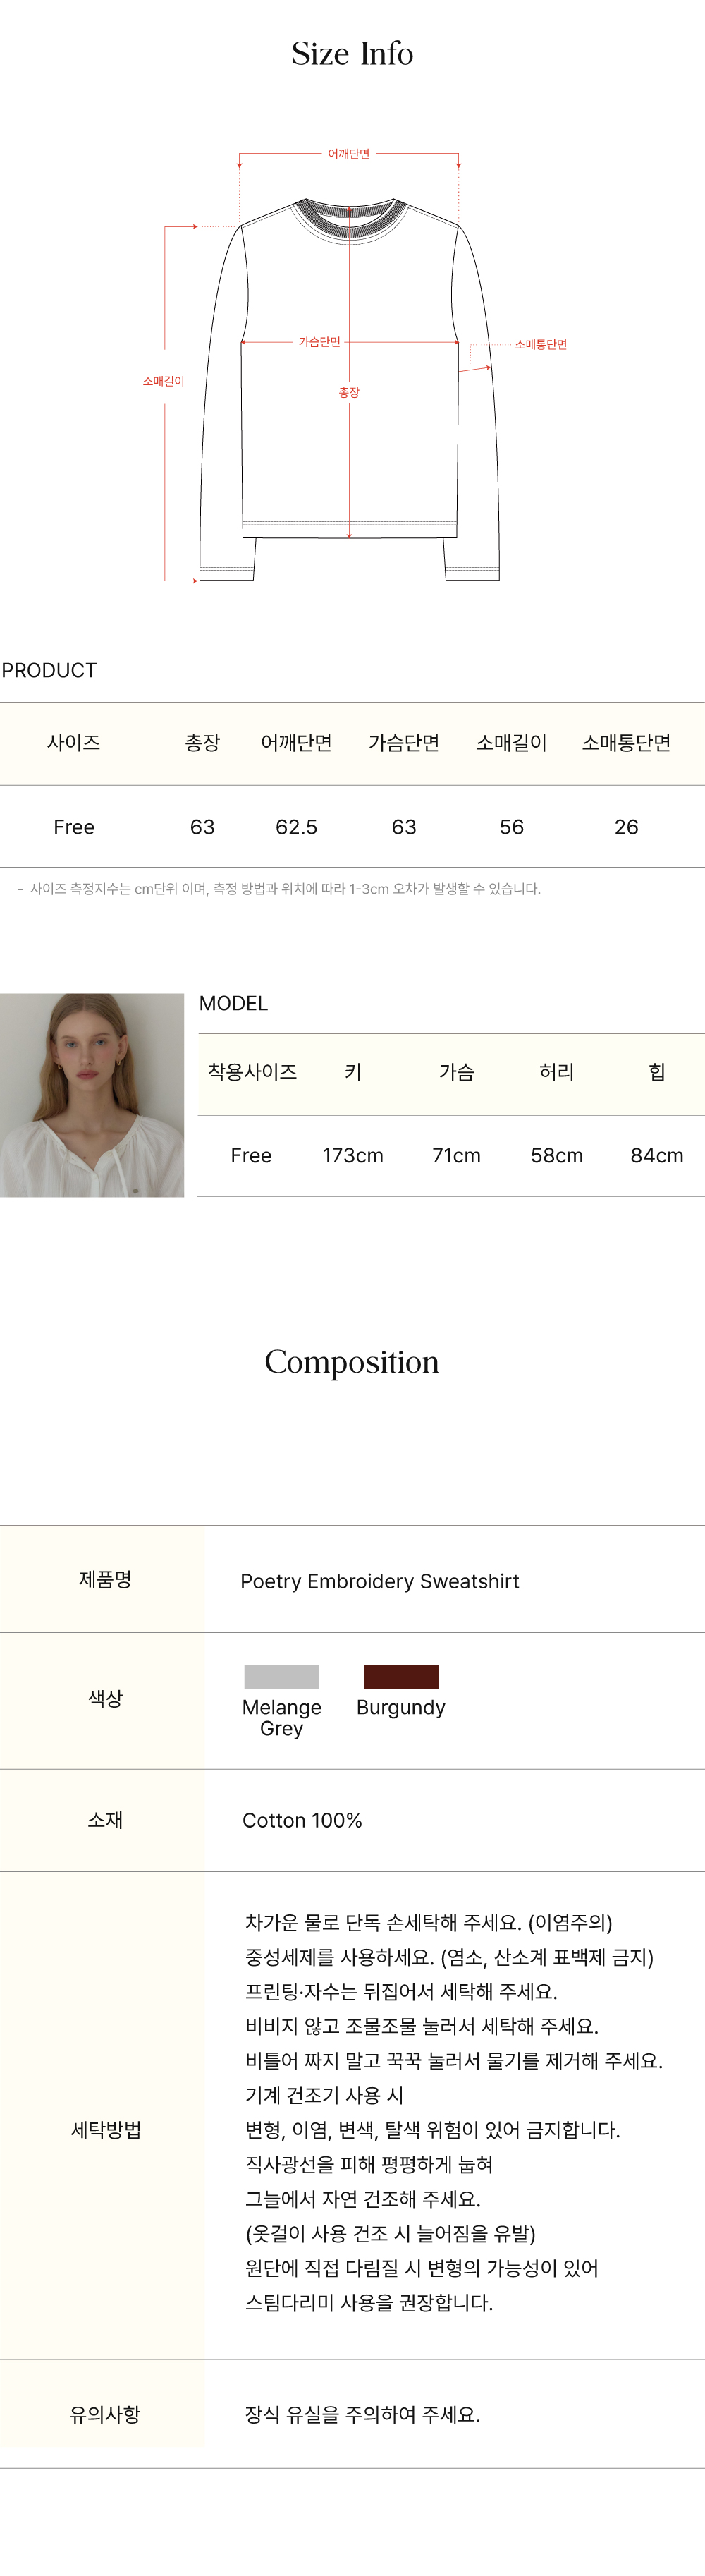The image size is (705, 2576).
Task: Click the Melange Grey color swatch
Action: tap(281, 1677)
